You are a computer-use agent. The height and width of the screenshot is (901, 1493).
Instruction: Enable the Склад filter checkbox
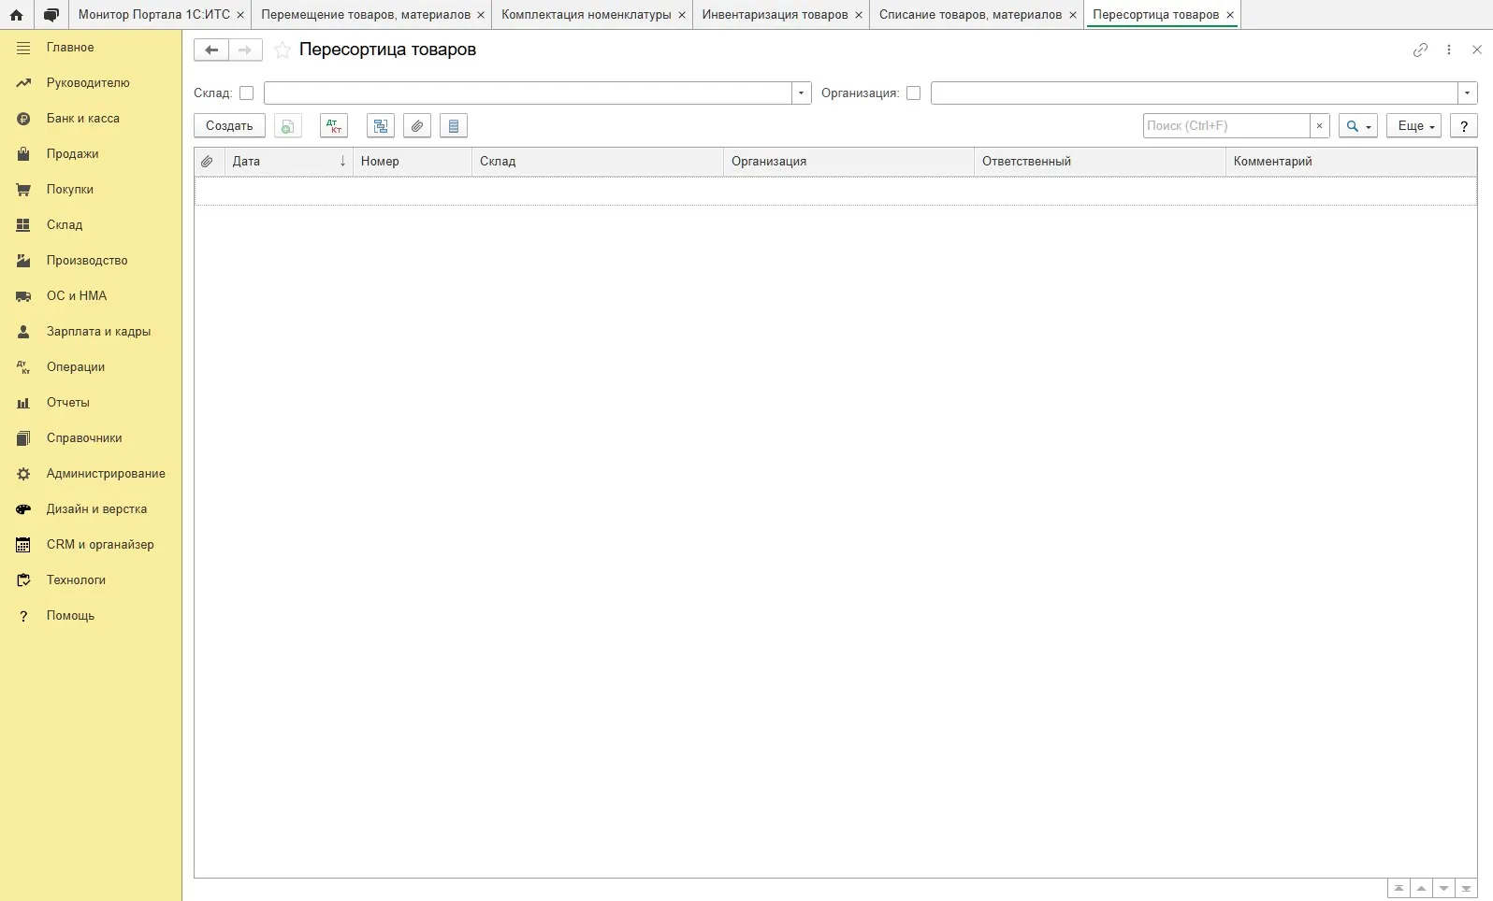(x=247, y=93)
